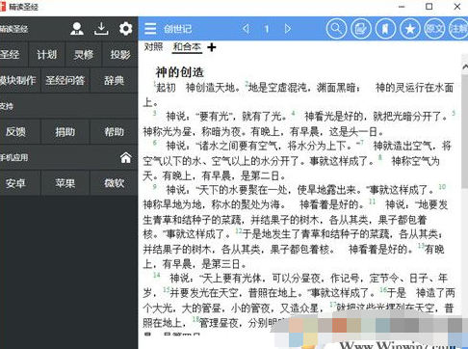The height and width of the screenshot is (349, 468).
Task: Click the search magnifier icon
Action: click(336, 29)
